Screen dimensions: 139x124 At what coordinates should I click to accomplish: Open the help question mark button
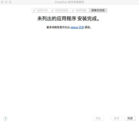[x=6, y=118]
